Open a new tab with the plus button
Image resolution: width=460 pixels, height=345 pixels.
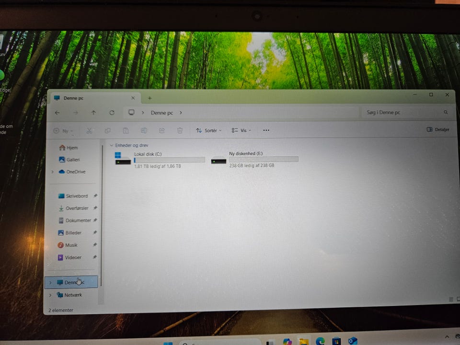coord(149,98)
